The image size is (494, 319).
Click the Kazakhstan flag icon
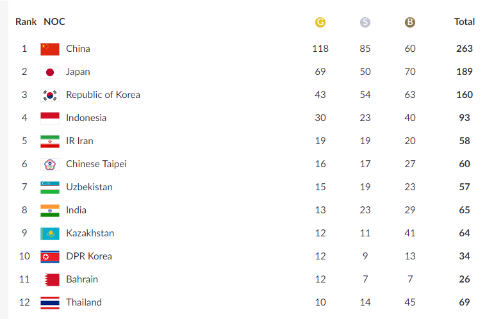tap(50, 234)
